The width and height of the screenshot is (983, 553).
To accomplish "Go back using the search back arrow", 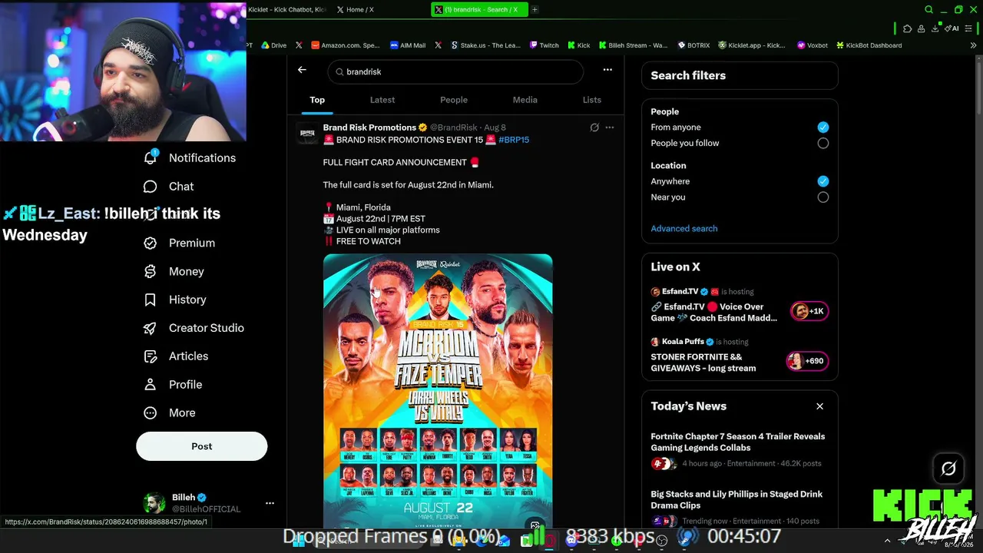I will click(x=302, y=70).
